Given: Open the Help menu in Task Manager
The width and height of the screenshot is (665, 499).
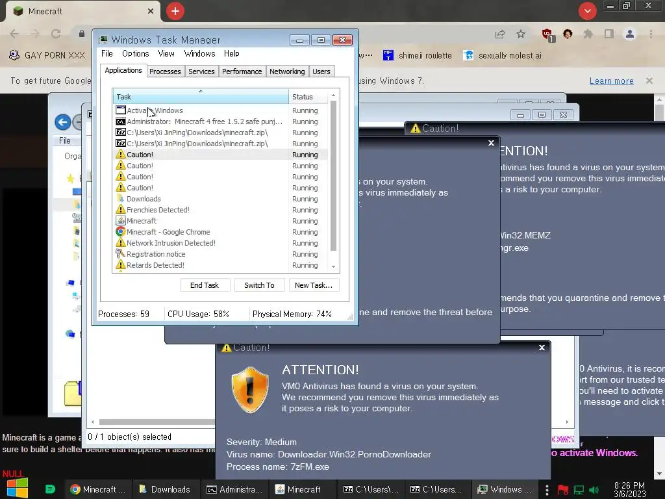Looking at the screenshot, I should (x=232, y=53).
